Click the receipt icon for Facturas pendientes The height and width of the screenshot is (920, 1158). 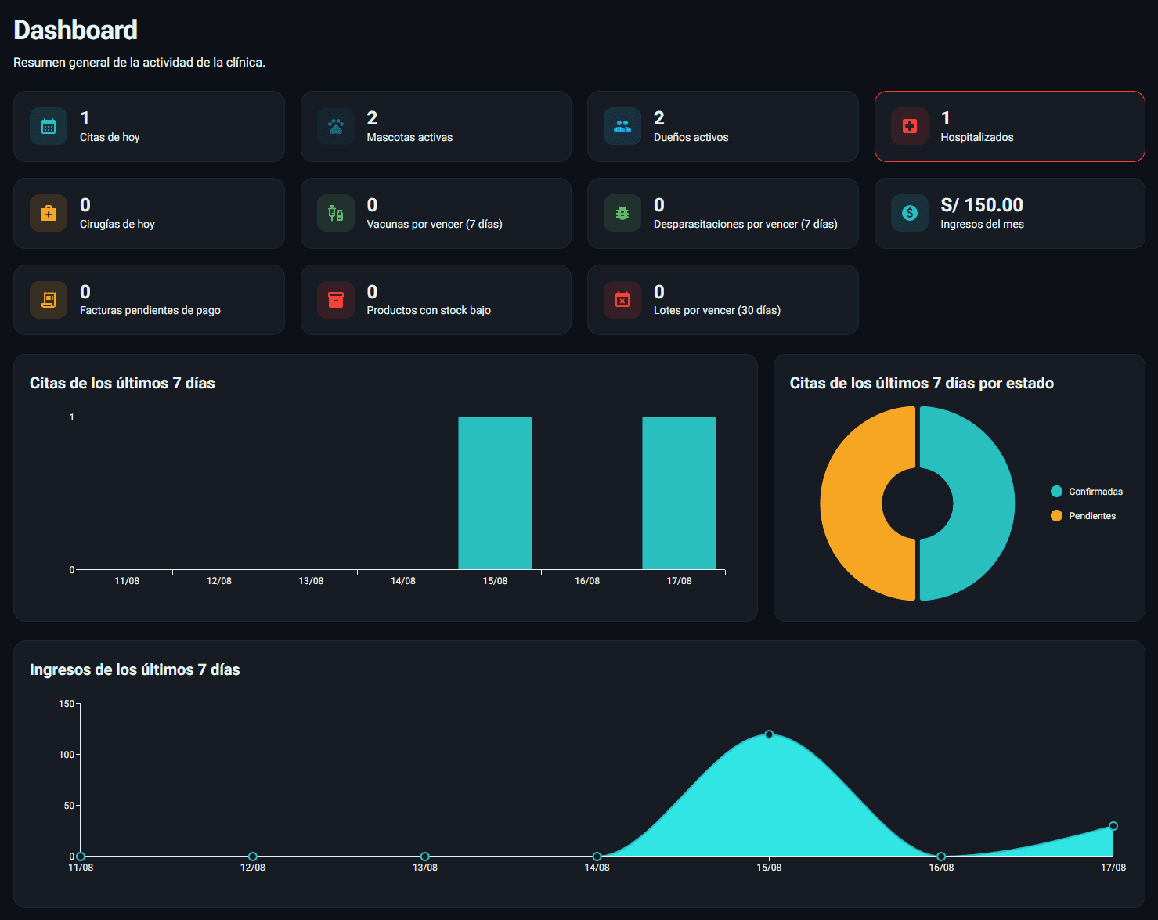pos(49,300)
